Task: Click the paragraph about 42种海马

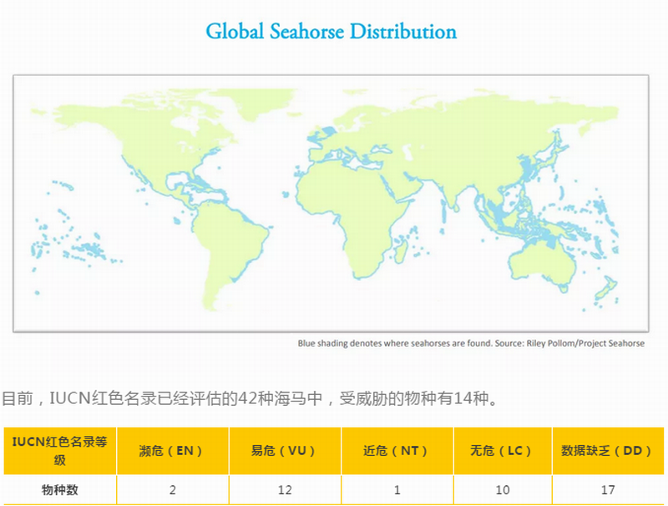Action: pos(250,397)
